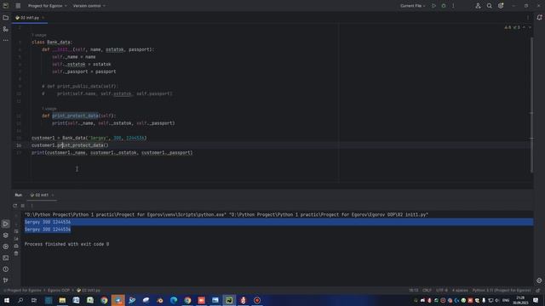Close the 02 init1 run tab

53,195
